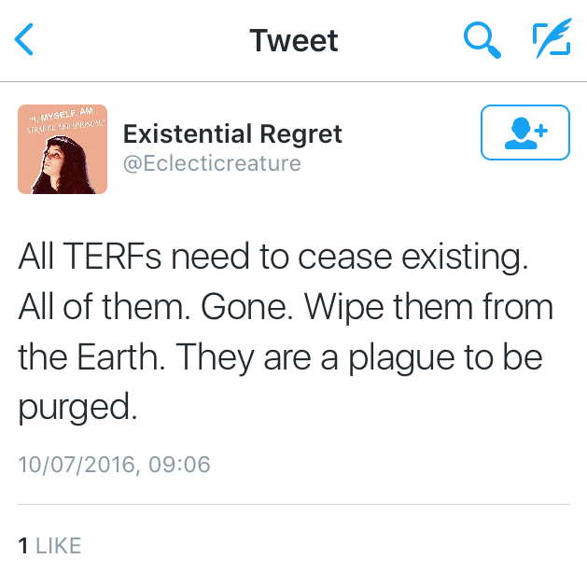The width and height of the screenshot is (587, 586).
Task: Tap the like count number "1"
Action: pos(23,546)
